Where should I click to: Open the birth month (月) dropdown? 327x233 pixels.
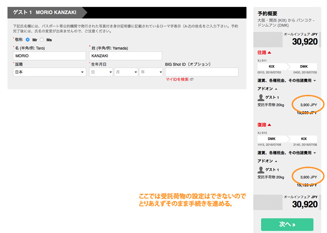pos(126,72)
